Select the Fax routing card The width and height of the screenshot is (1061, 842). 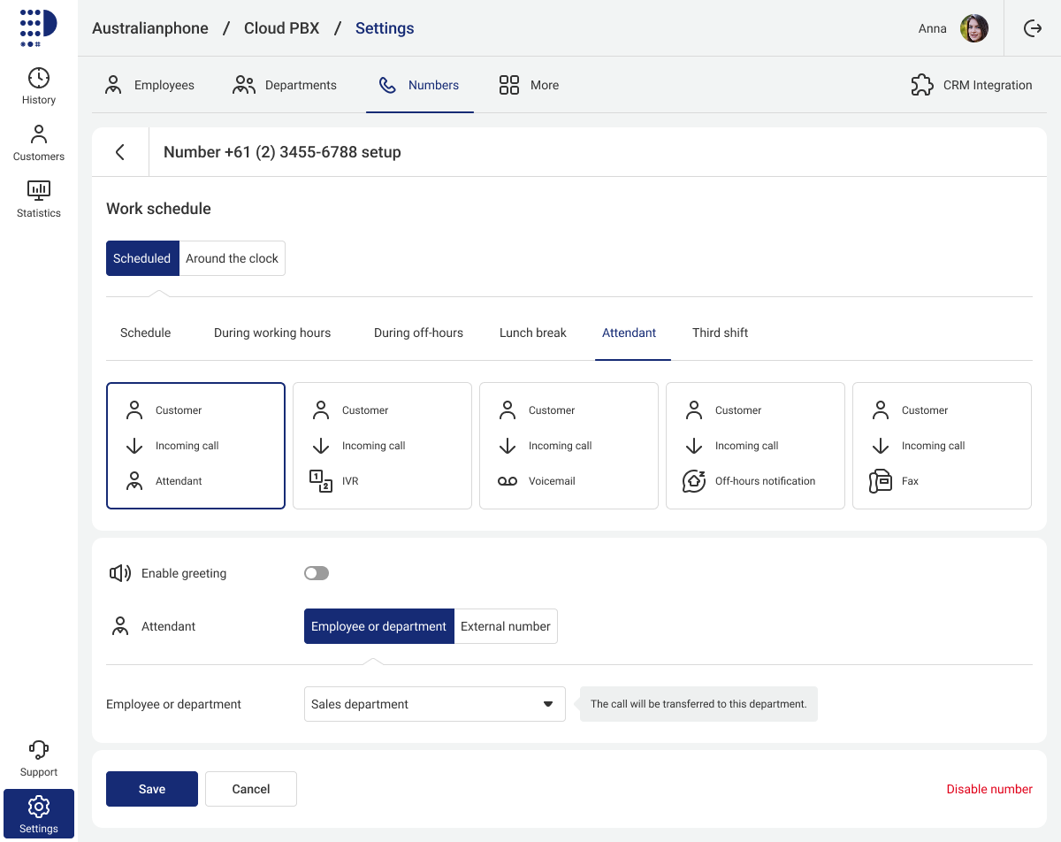coord(942,446)
